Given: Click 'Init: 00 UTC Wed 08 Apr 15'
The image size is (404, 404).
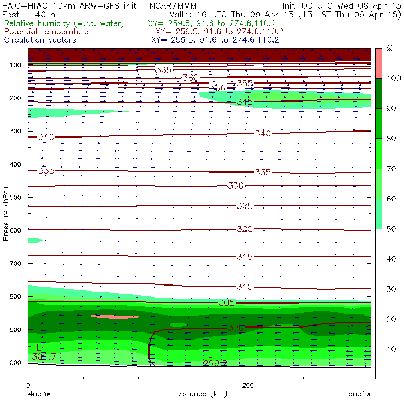Looking at the screenshot, I should click(x=341, y=6).
